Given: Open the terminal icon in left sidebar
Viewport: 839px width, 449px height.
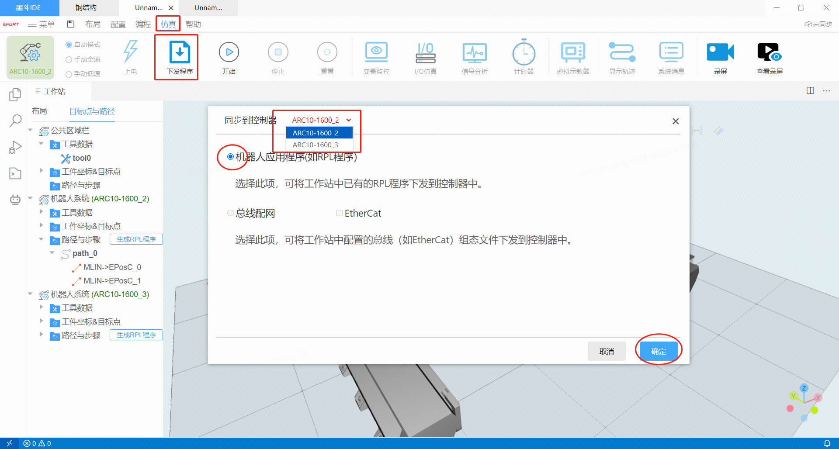Looking at the screenshot, I should point(15,173).
